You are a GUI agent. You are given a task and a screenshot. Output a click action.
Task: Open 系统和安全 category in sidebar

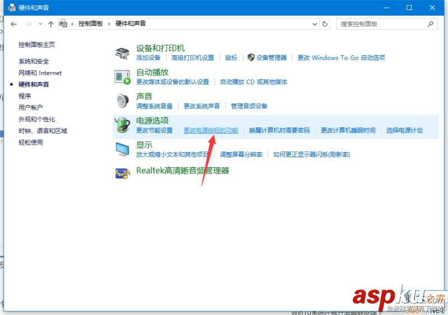pos(34,61)
